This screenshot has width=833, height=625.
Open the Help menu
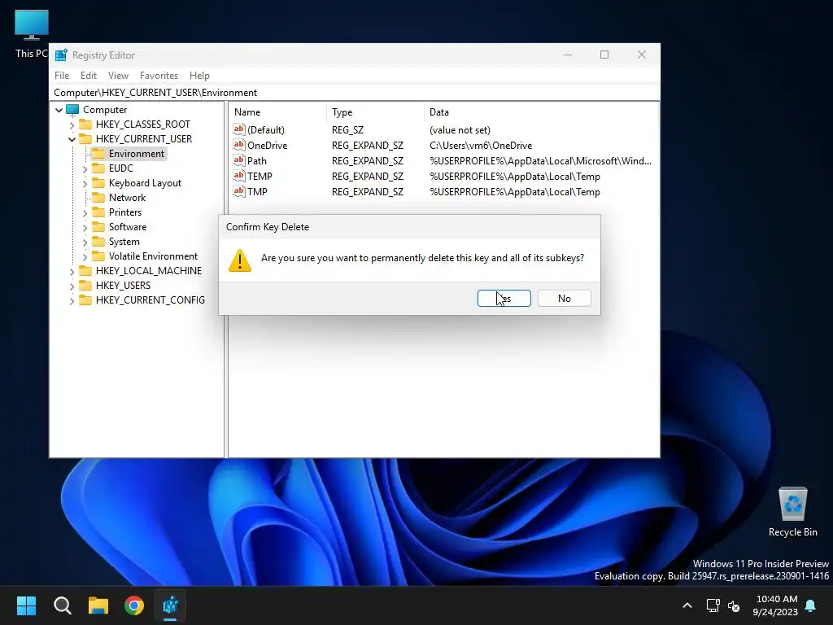[199, 76]
